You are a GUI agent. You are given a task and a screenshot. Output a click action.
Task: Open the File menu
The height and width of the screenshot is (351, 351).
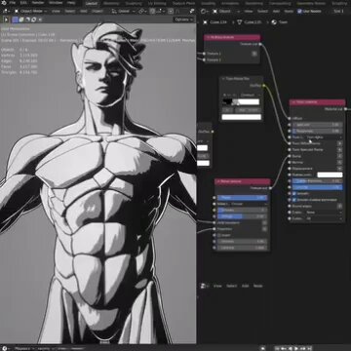click(13, 3)
